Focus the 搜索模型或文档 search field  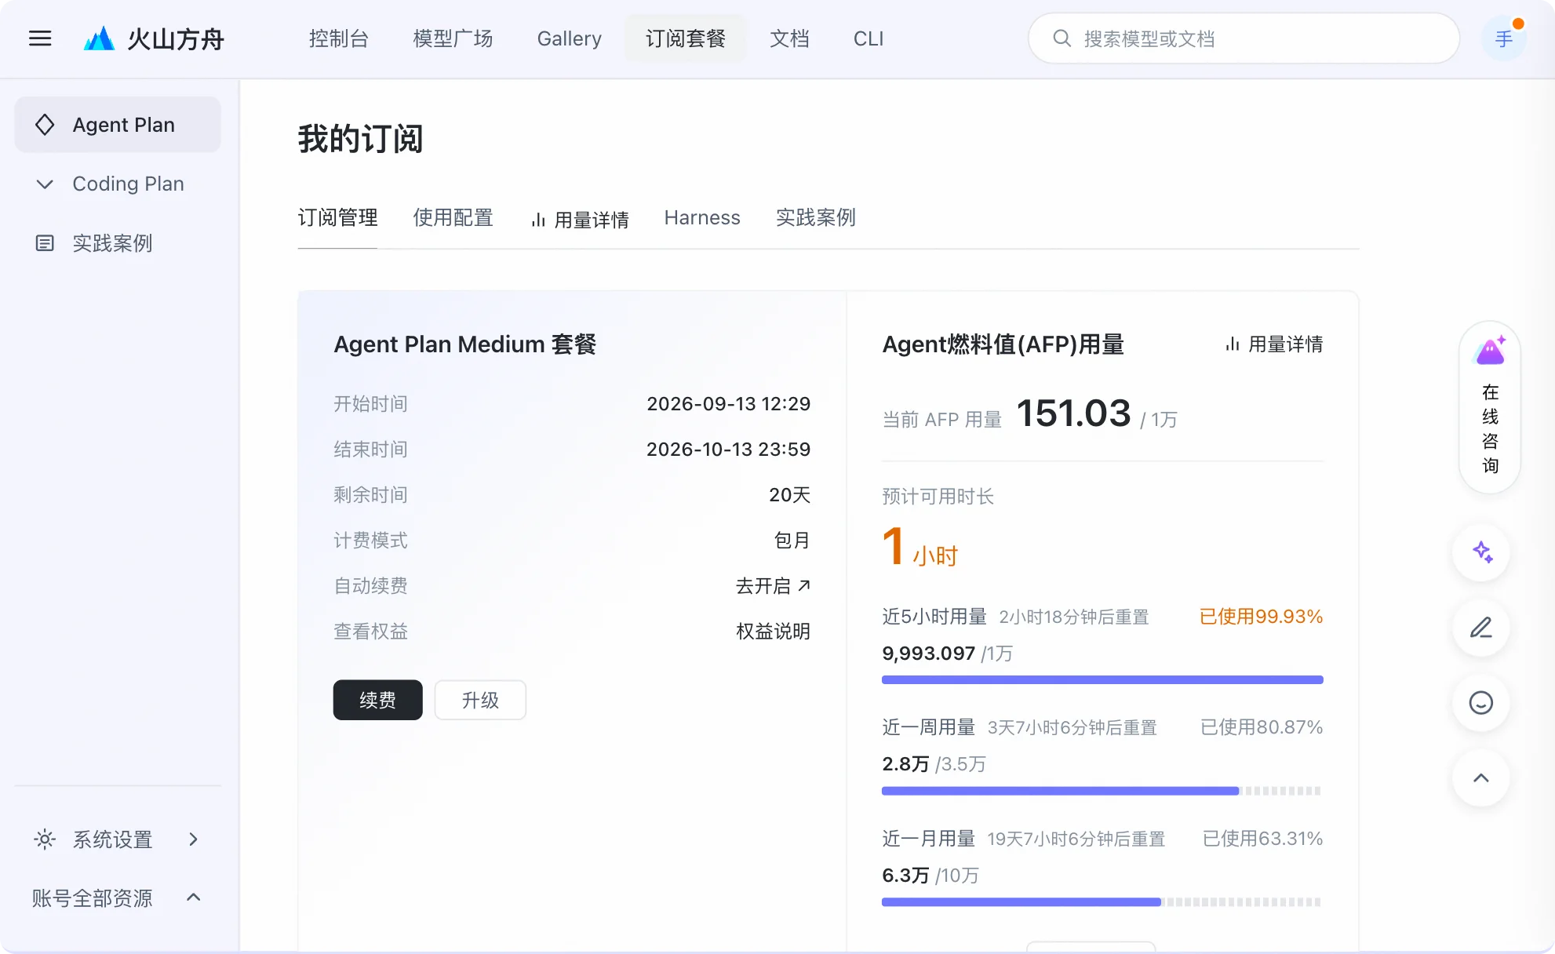[x=1244, y=38]
